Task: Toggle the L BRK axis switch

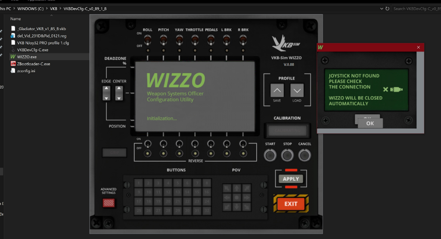Action: [x=227, y=40]
